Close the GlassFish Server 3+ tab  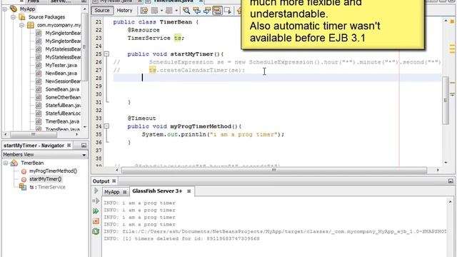pyautogui.click(x=189, y=191)
